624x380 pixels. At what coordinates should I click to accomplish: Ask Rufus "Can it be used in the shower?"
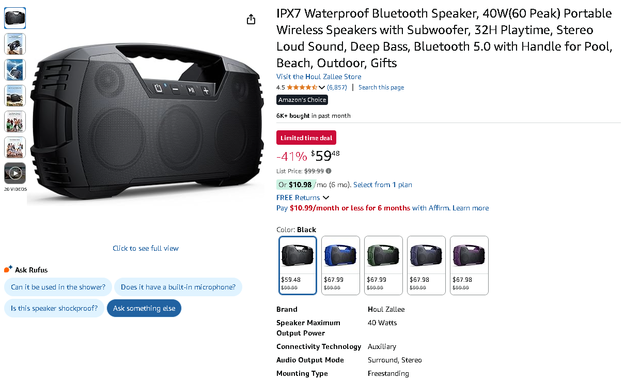[58, 287]
